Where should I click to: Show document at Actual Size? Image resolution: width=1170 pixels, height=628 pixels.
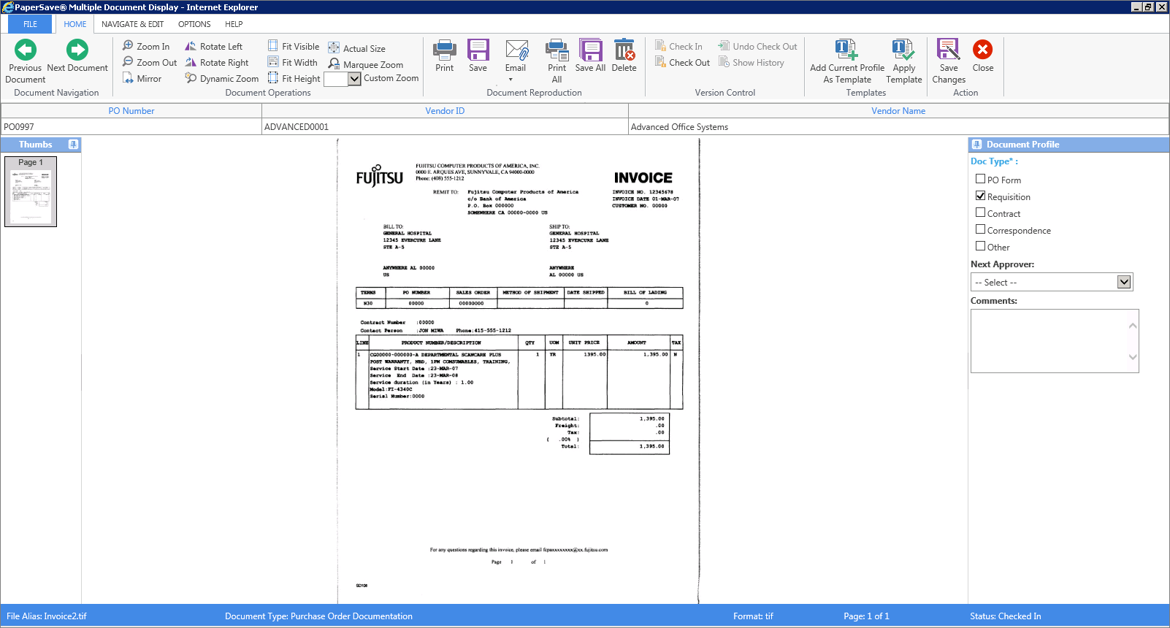click(x=356, y=48)
